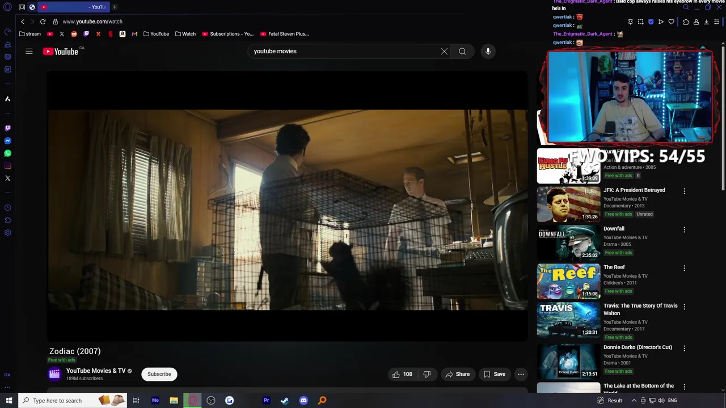Image resolution: width=726 pixels, height=408 pixels.
Task: Open the Netflix bookmark icon
Action: point(111,34)
